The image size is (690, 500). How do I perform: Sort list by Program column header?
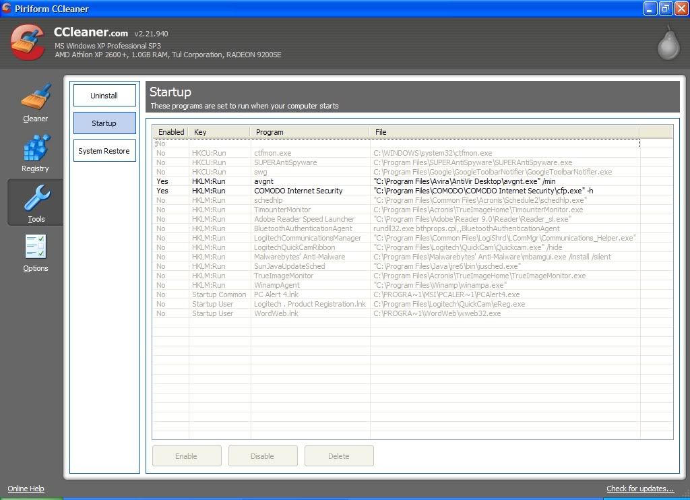pyautogui.click(x=270, y=132)
